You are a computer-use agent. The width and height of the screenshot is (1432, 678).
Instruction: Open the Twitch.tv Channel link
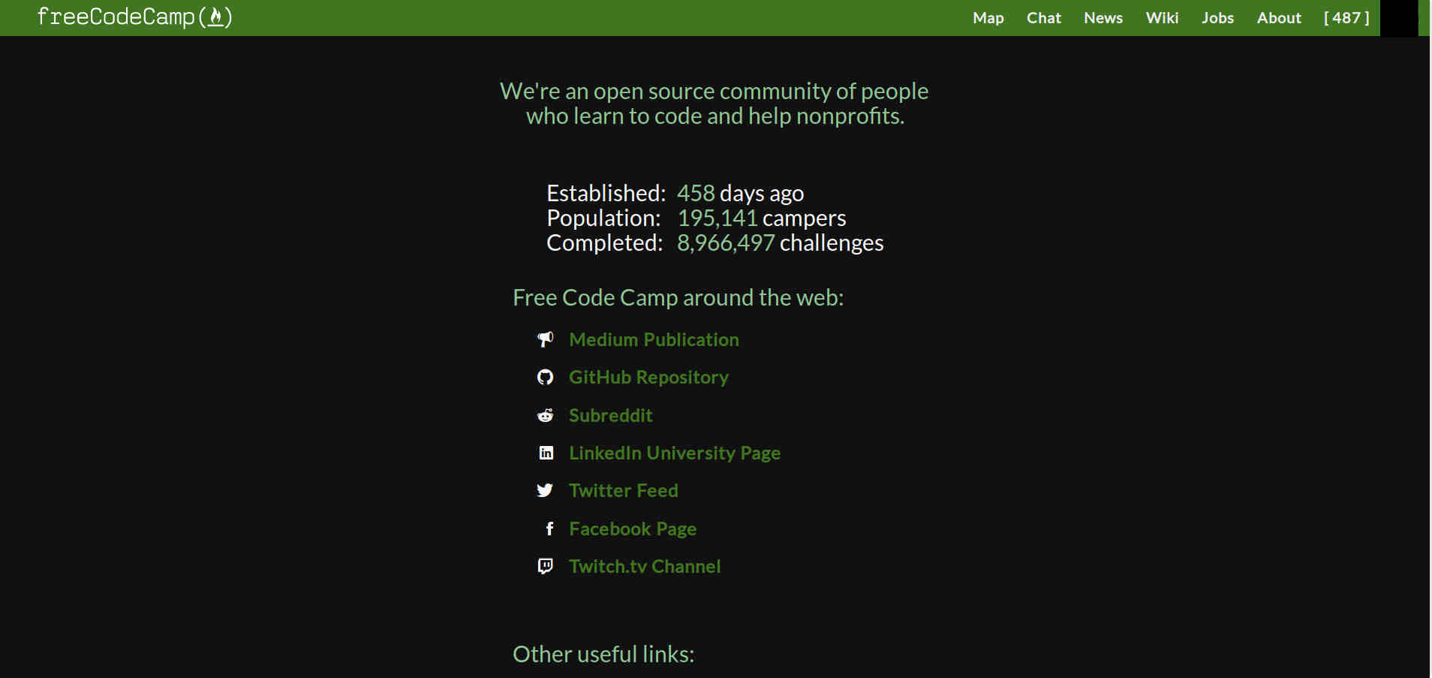point(645,566)
